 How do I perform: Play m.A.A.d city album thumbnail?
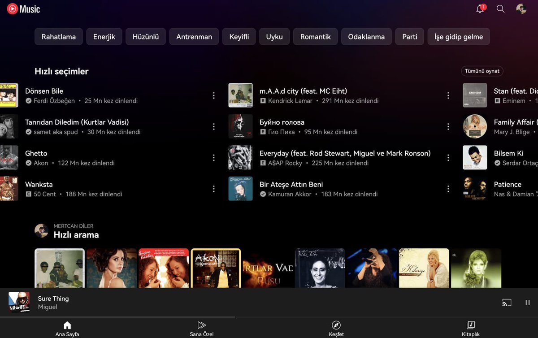240,95
